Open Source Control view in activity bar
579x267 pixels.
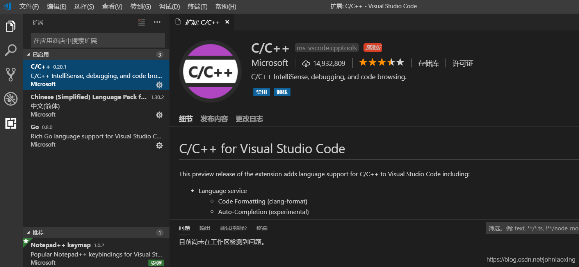[x=11, y=74]
